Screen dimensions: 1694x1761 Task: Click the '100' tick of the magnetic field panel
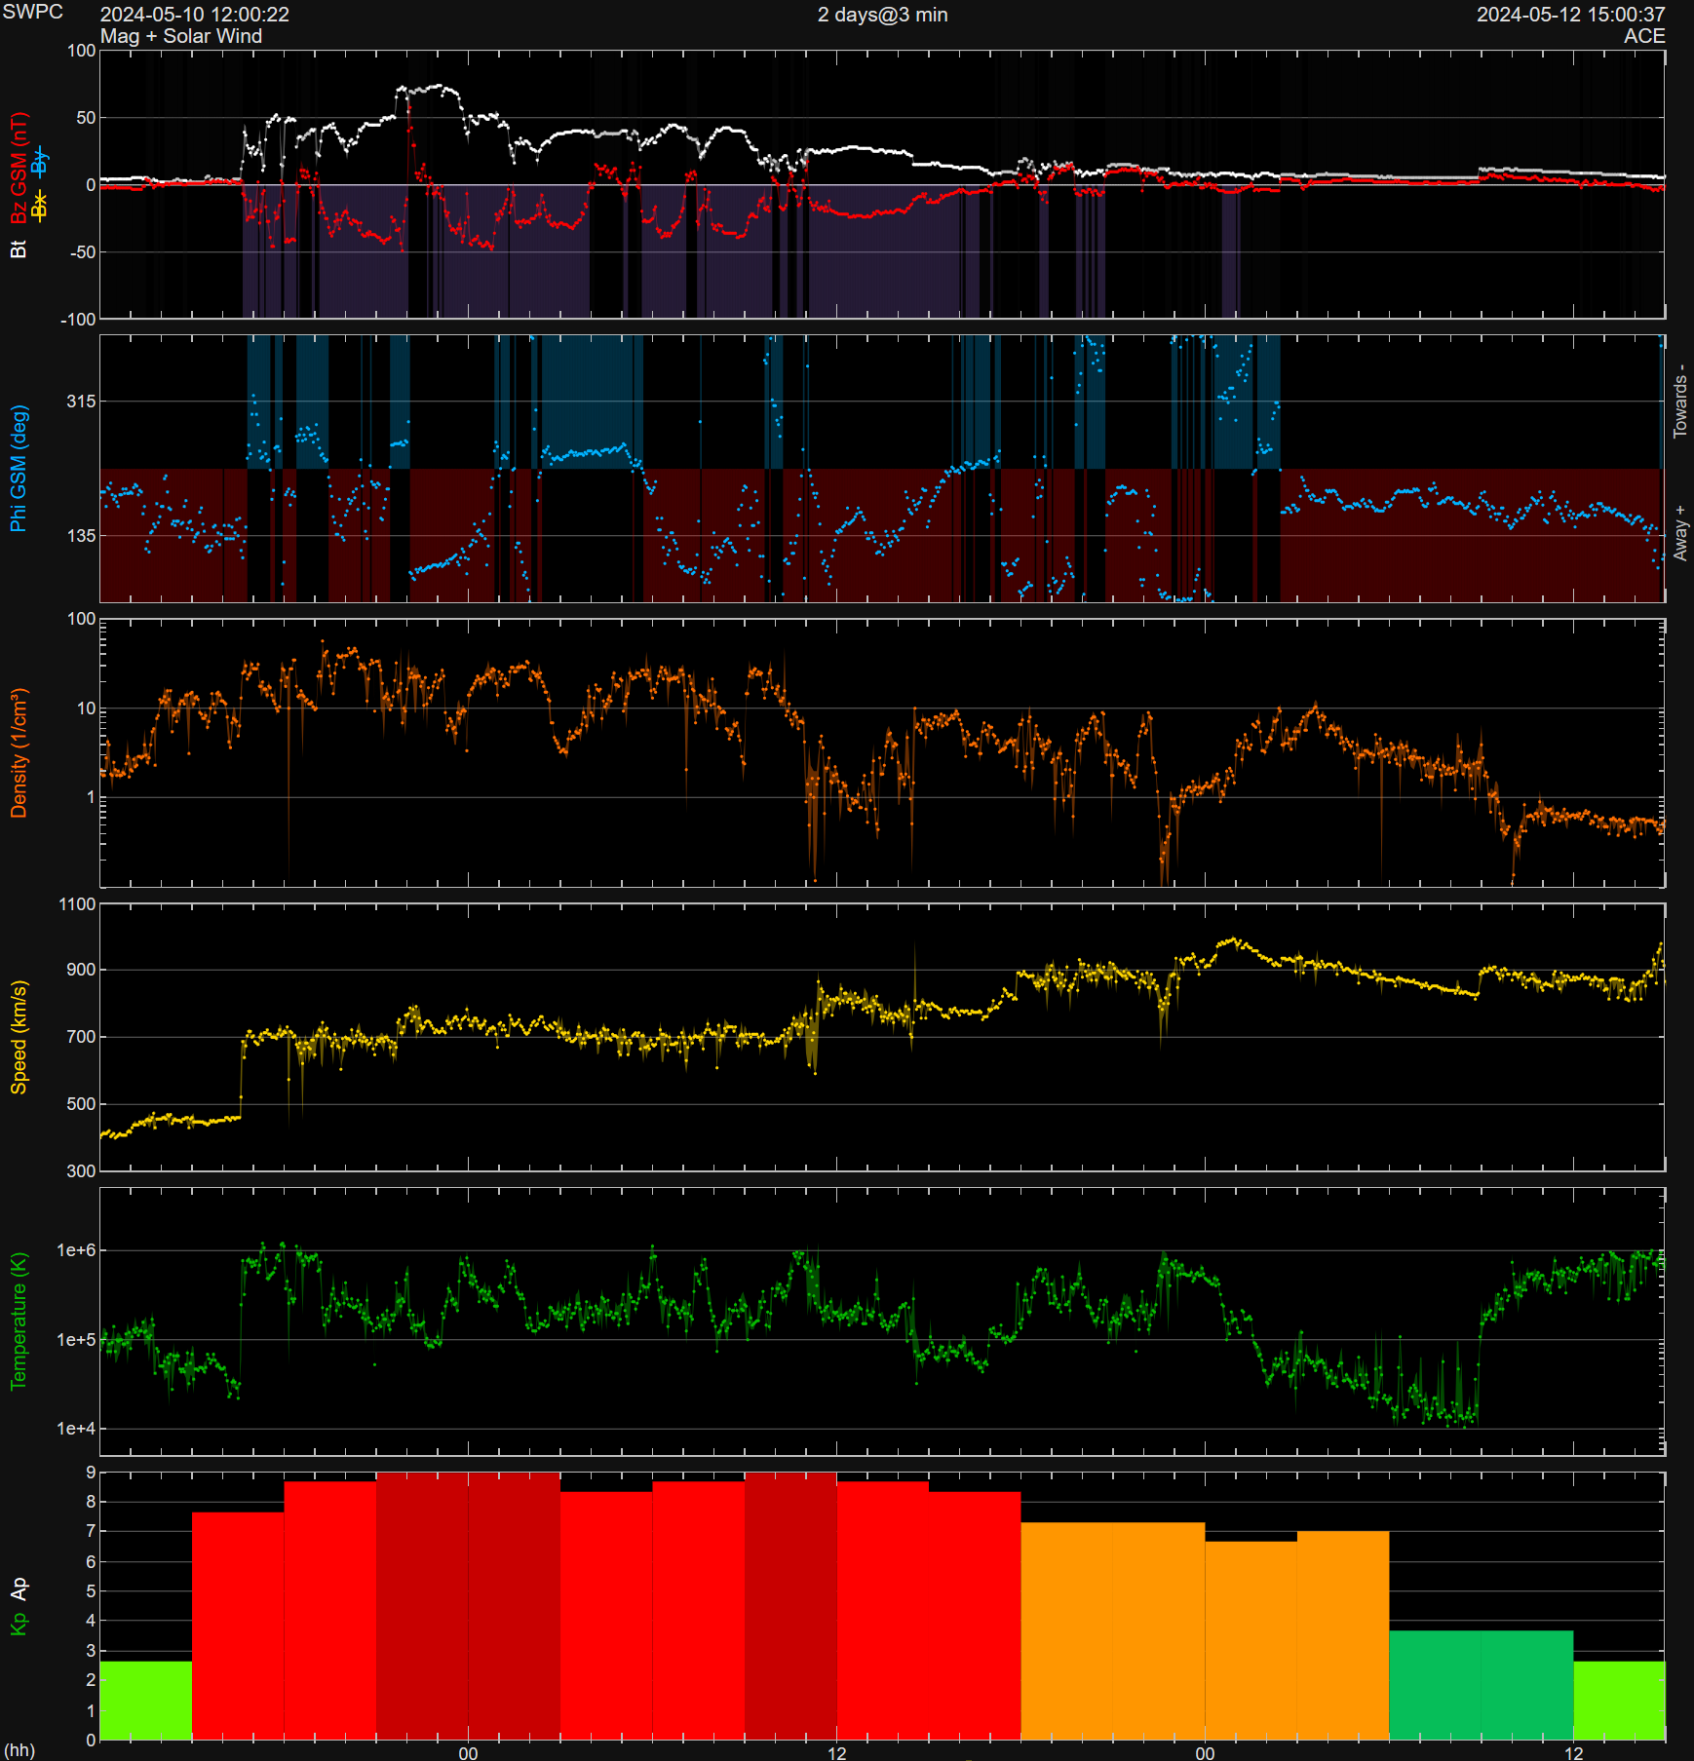coord(82,51)
